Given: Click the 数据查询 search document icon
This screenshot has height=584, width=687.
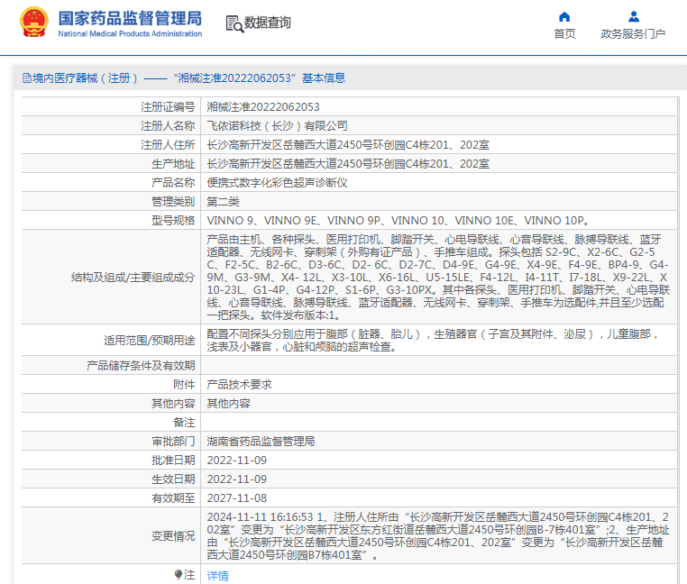Looking at the screenshot, I should coord(234,23).
